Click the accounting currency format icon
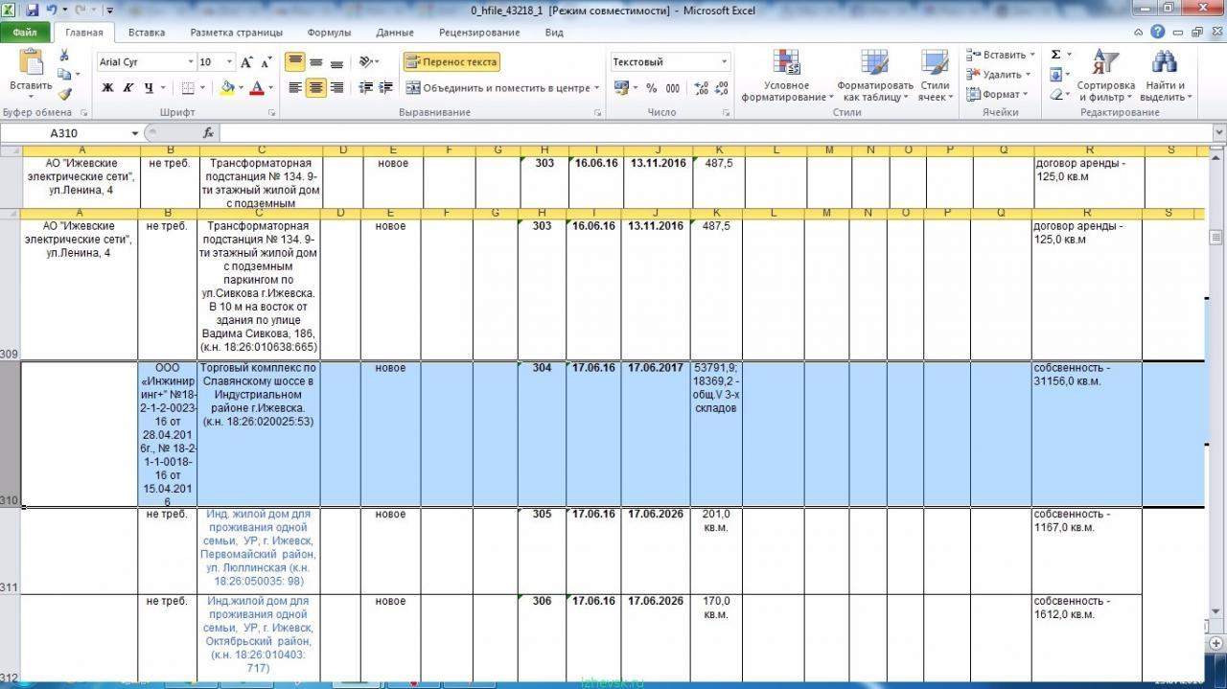The width and height of the screenshot is (1227, 689). point(621,88)
